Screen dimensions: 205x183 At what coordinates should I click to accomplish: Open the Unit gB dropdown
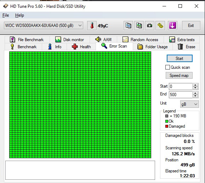(189, 104)
